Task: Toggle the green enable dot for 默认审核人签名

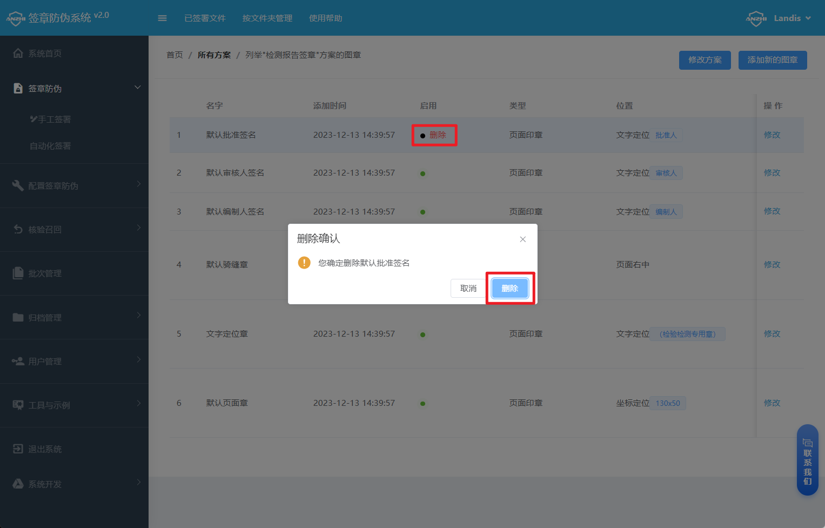Action: (x=422, y=173)
